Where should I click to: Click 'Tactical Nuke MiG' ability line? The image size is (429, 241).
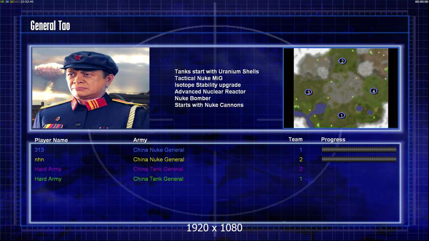tap(199, 78)
